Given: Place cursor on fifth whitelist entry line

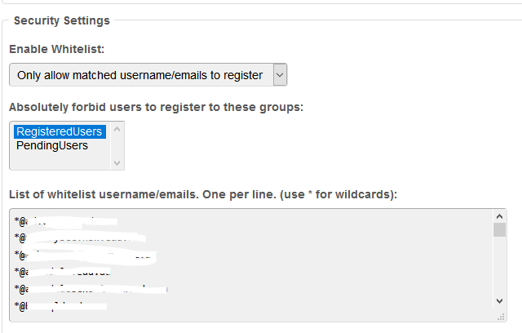Looking at the screenshot, I should 82,289.
